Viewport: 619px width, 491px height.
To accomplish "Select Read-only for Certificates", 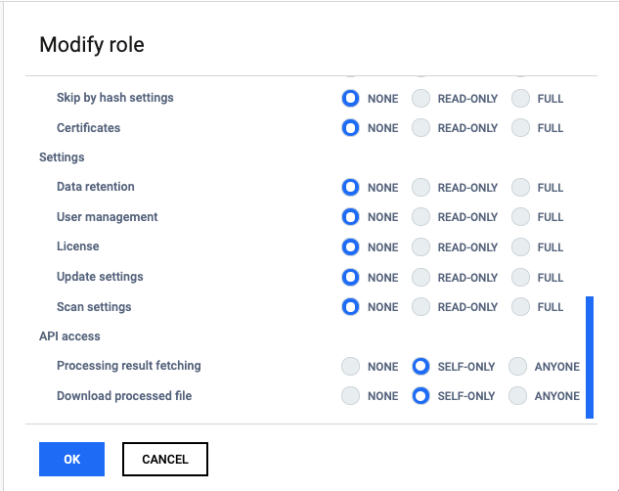I will coord(420,128).
